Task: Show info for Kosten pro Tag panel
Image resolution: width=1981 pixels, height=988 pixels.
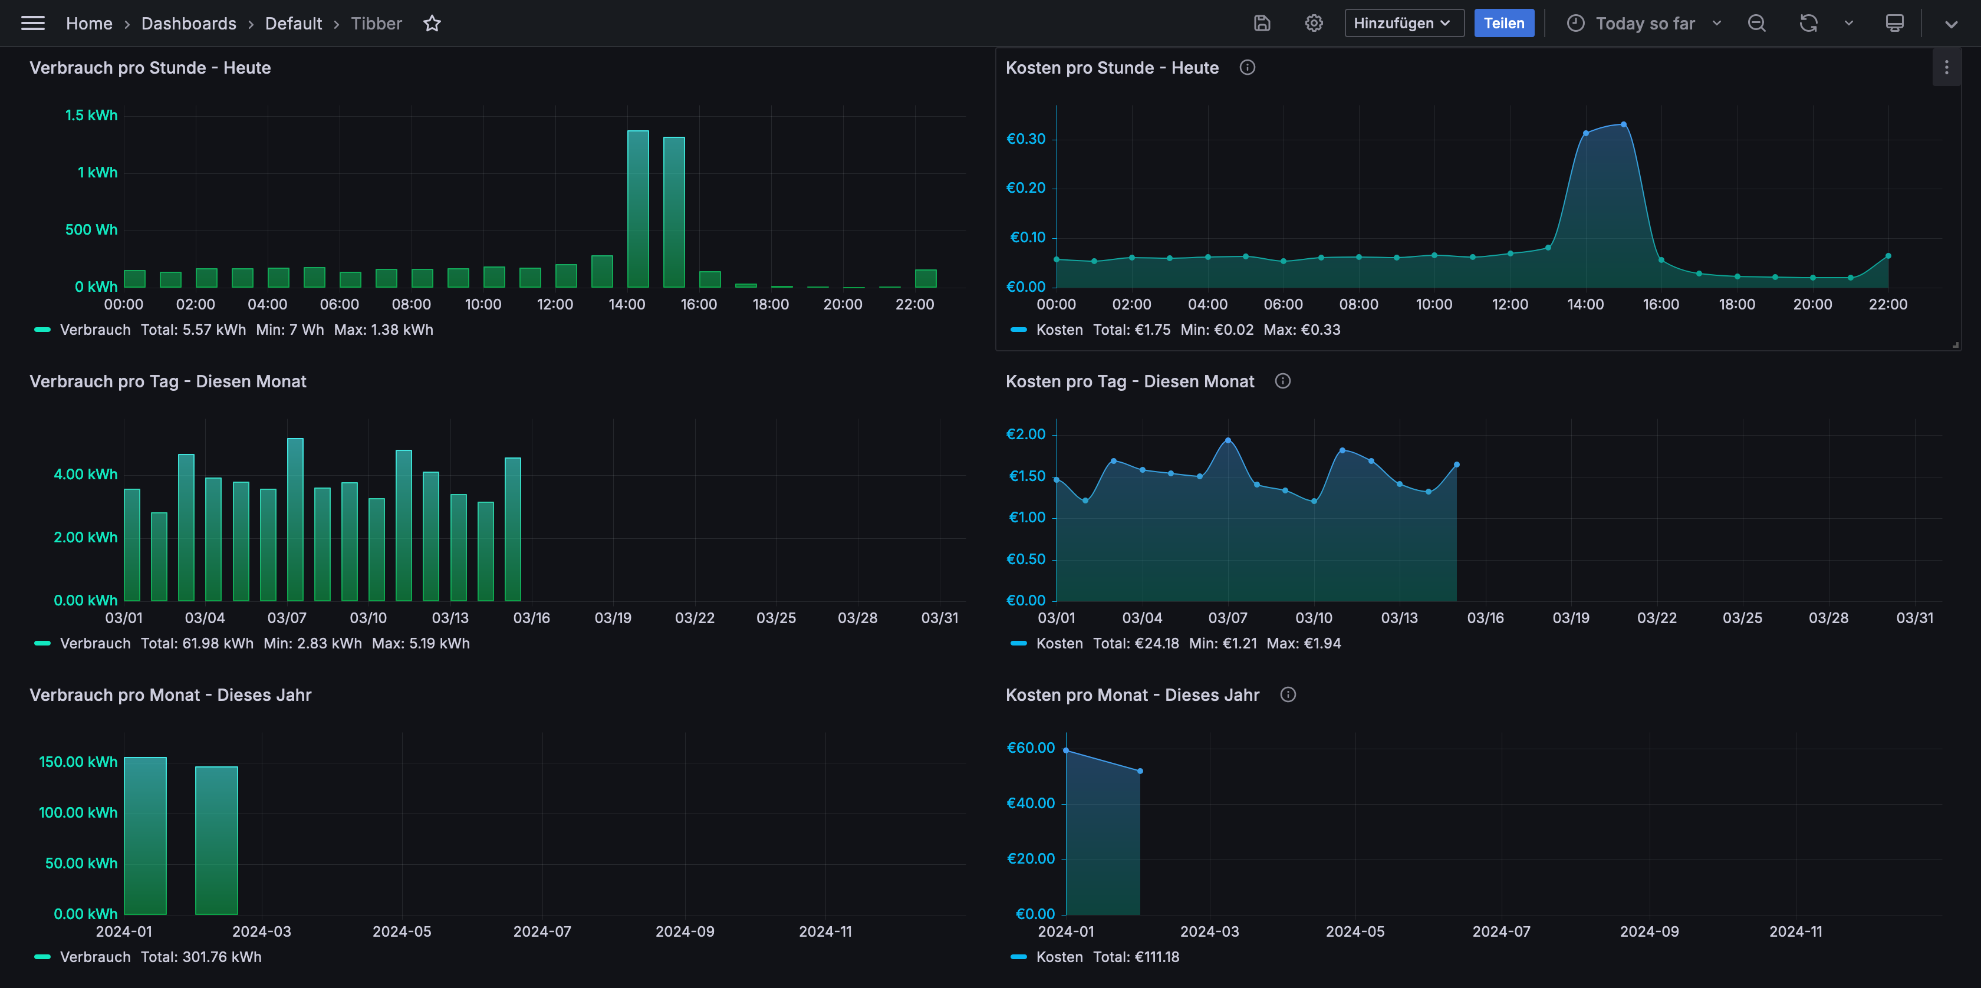Action: (1283, 381)
